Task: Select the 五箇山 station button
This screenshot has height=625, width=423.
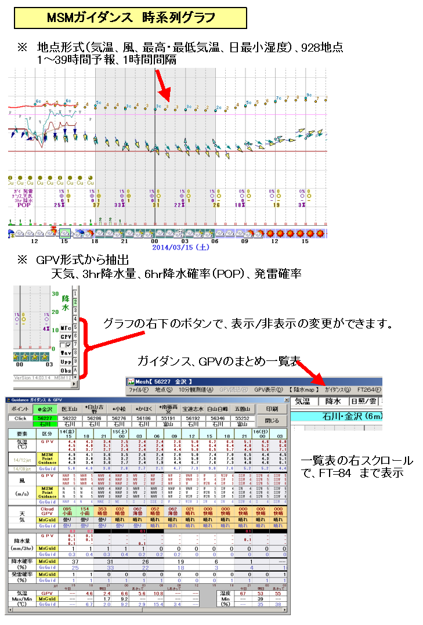Action: 243,409
